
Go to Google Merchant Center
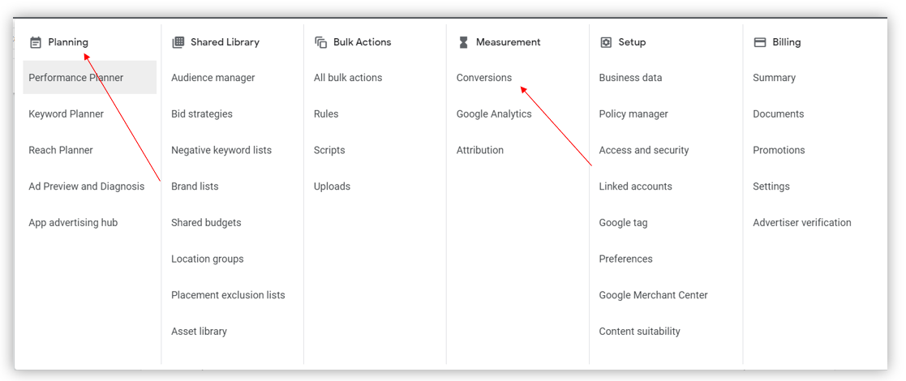[x=654, y=295]
